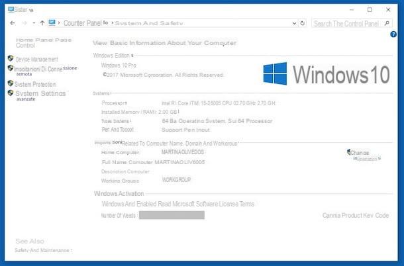This screenshot has height=266, width=404.
Task: Close the System window
Action: pyautogui.click(x=388, y=10)
